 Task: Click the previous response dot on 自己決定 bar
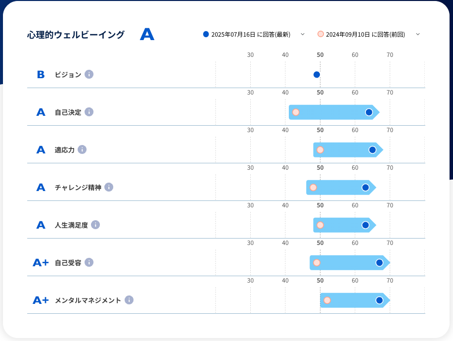296,112
